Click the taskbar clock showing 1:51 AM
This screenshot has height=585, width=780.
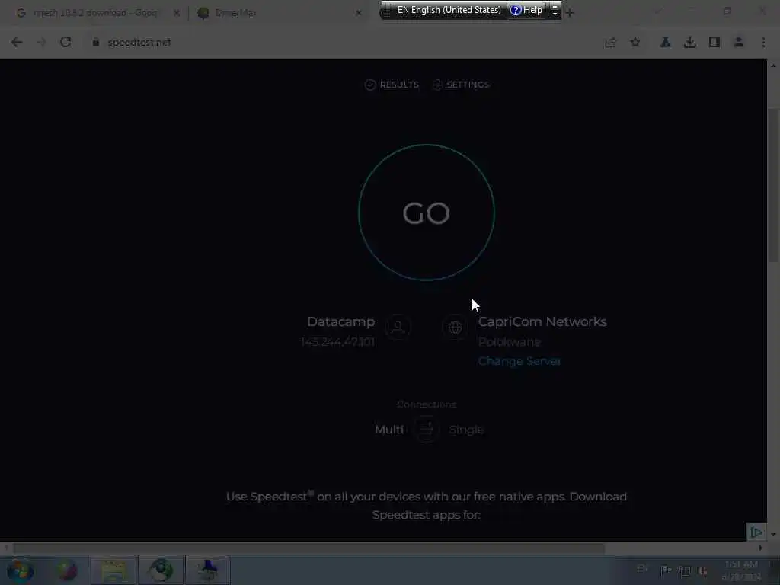(741, 571)
